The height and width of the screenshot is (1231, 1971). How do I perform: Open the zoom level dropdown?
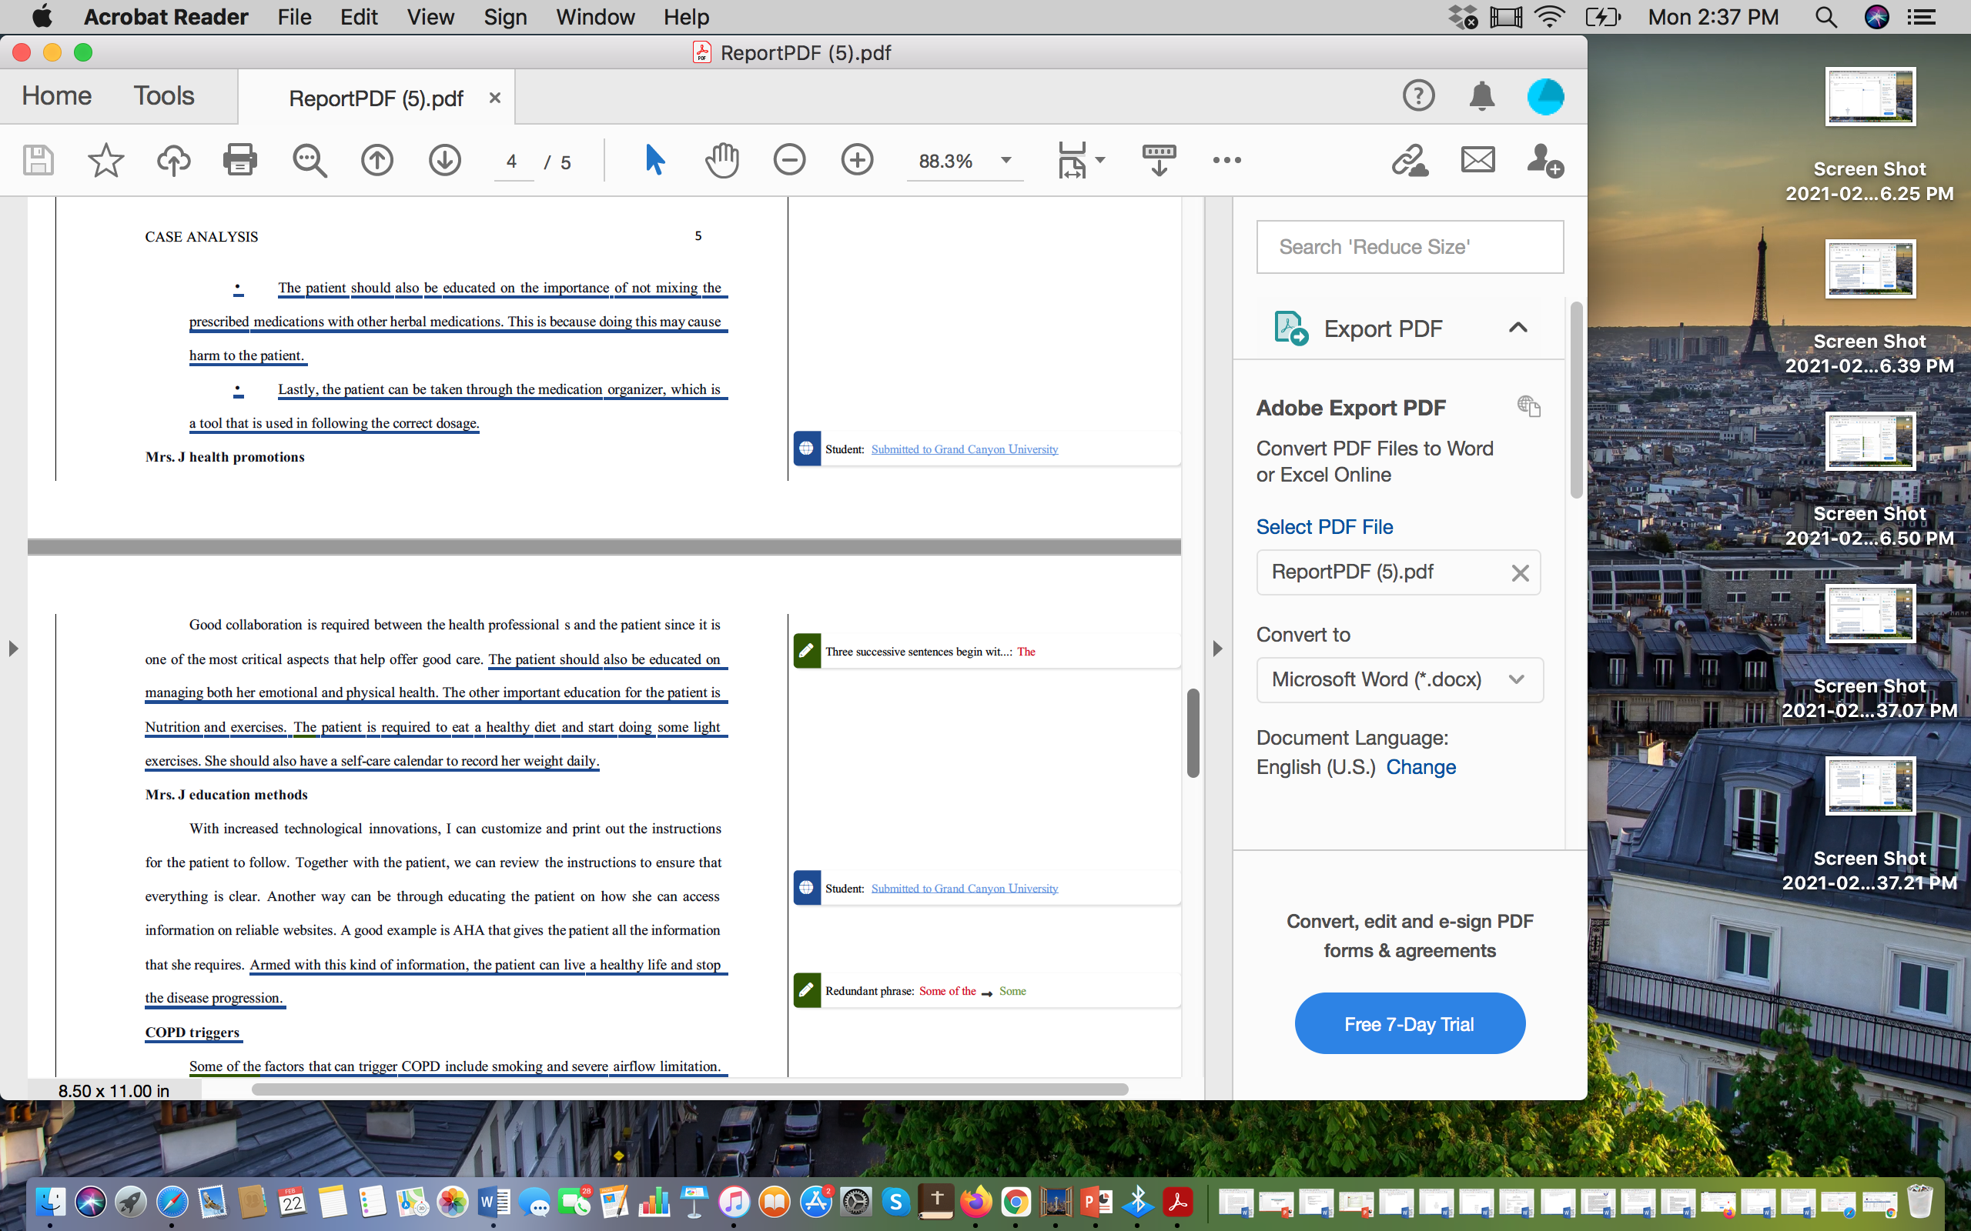1007,160
